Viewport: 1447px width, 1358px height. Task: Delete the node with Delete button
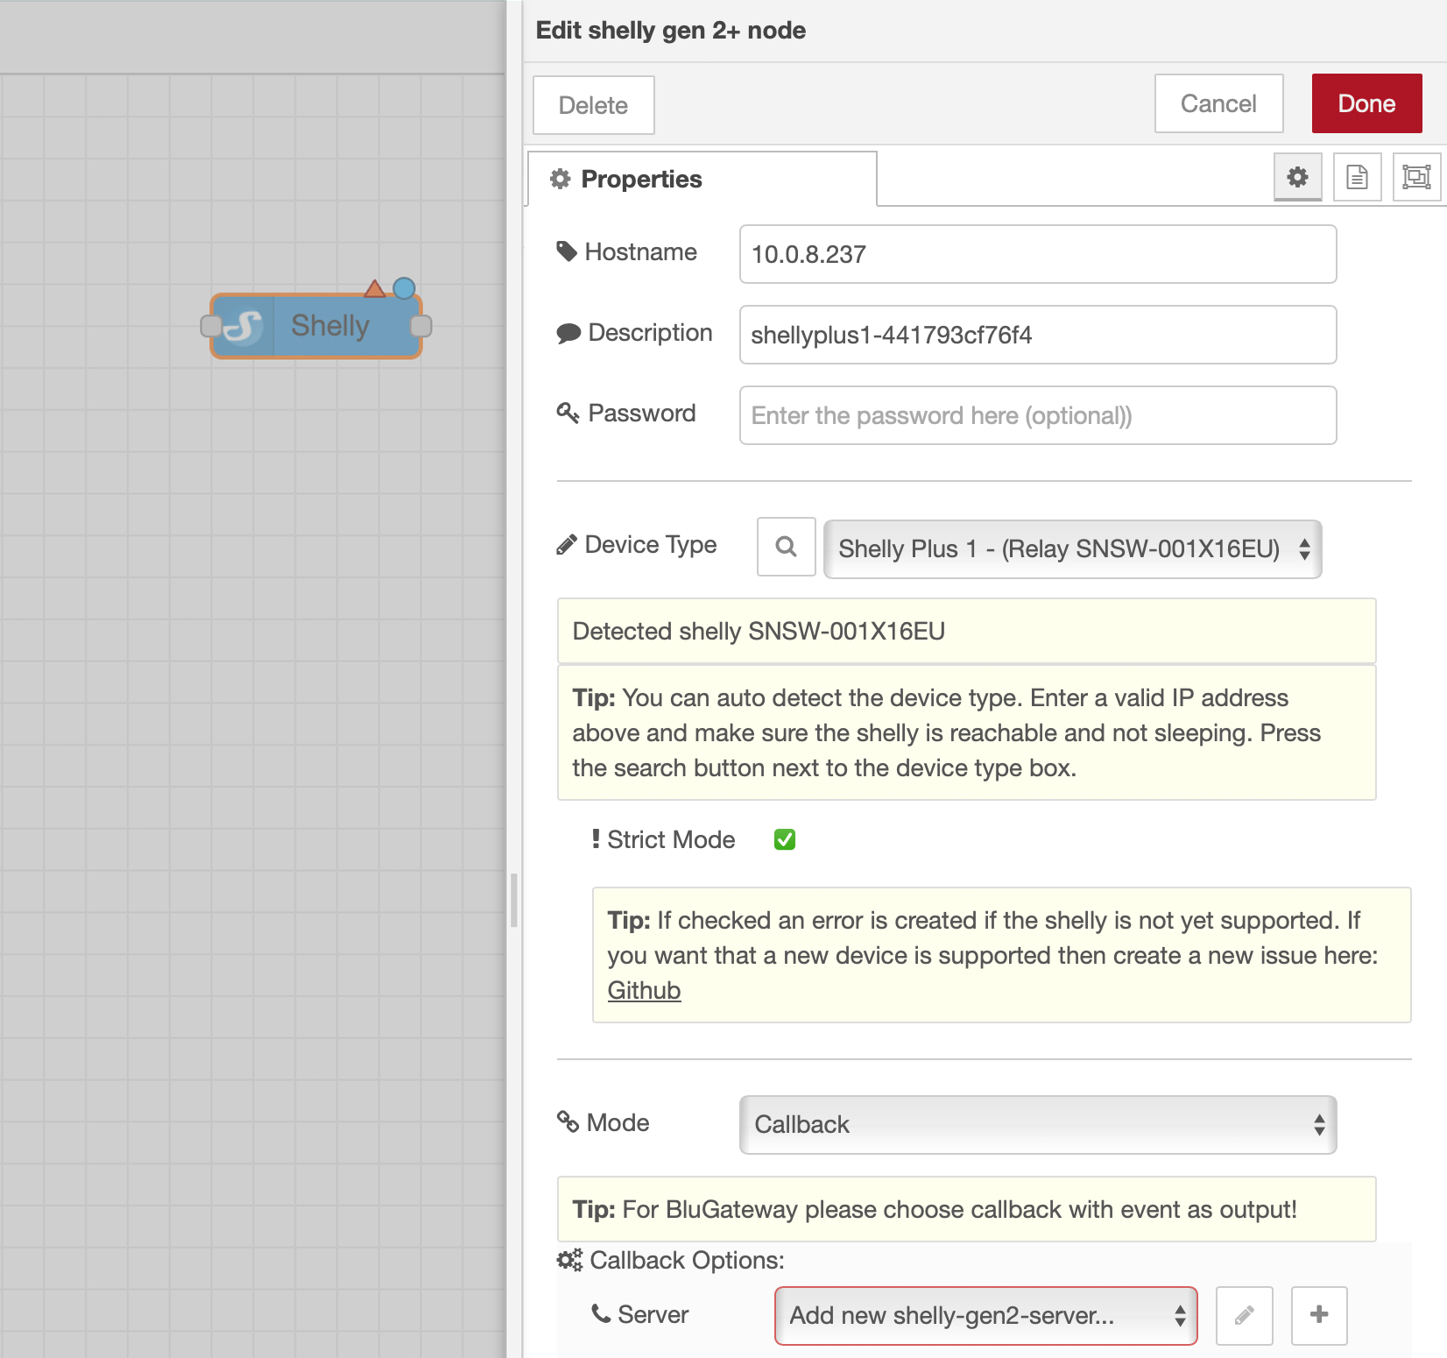click(593, 105)
